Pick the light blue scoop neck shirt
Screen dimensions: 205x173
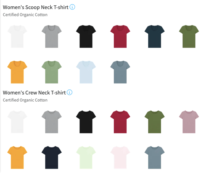pyautogui.click(x=86, y=72)
